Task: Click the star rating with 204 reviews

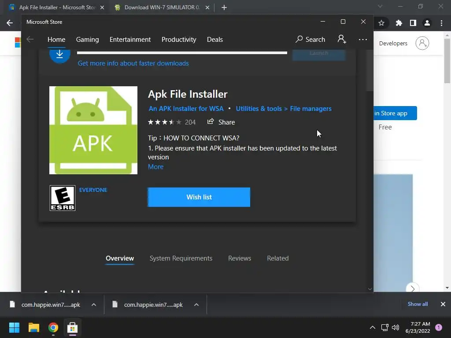Action: coord(171,122)
